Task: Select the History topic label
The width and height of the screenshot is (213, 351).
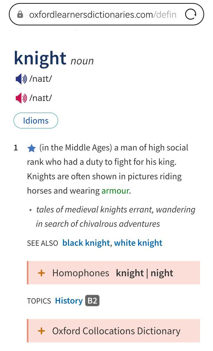Action: pos(69,301)
